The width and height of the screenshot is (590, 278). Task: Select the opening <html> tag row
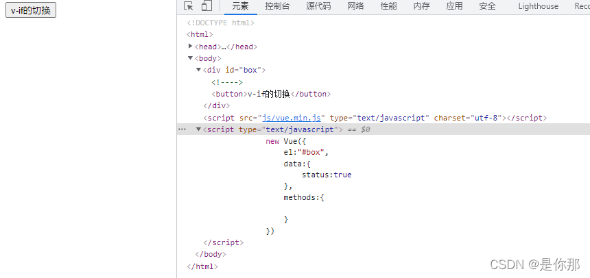click(x=200, y=34)
